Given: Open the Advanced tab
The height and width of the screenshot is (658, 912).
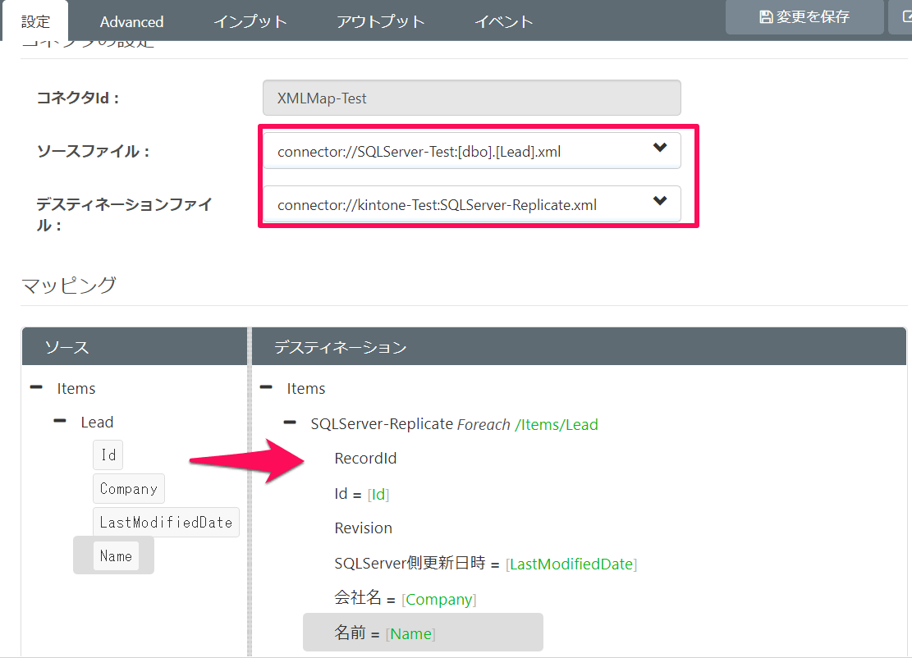Looking at the screenshot, I should tap(131, 21).
